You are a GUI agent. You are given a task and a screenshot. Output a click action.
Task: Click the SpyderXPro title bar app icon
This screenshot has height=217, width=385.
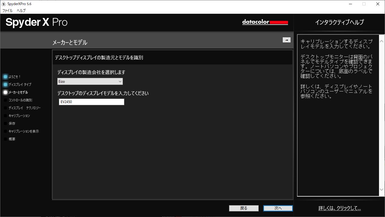click(x=4, y=4)
